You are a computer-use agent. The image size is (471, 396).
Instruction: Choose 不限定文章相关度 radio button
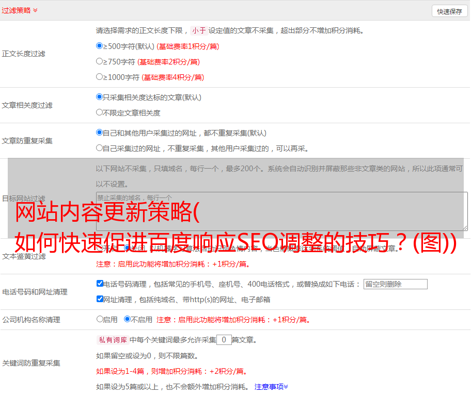tap(100, 112)
